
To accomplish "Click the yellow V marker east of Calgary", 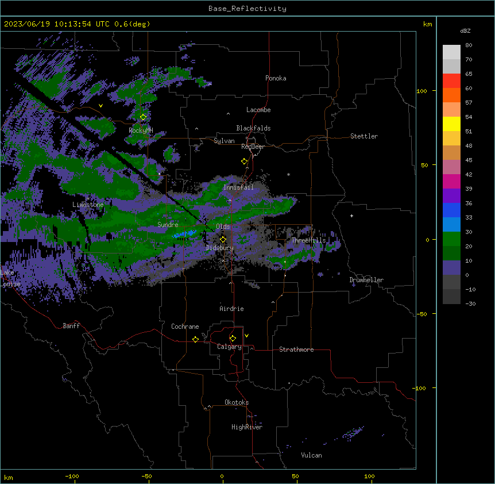I will click(x=246, y=336).
